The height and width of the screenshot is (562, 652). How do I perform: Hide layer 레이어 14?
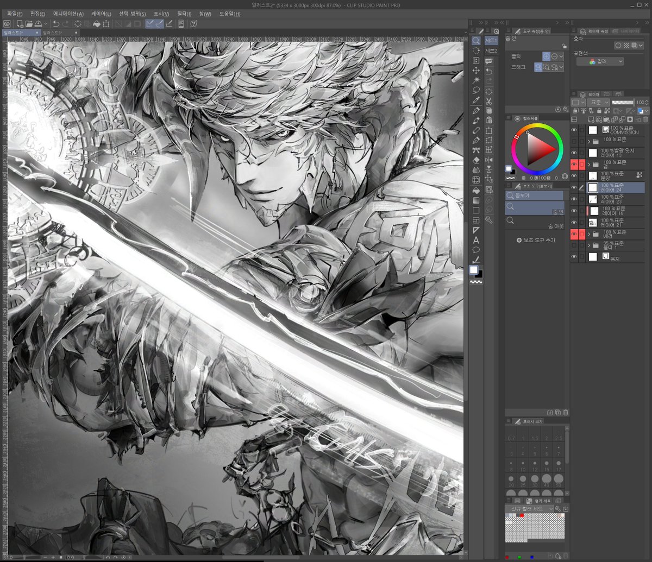pyautogui.click(x=574, y=211)
